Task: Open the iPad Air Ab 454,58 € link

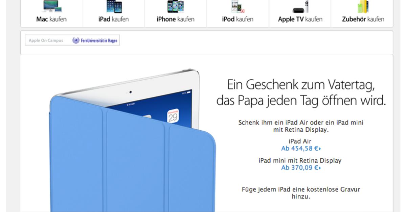Action: click(x=301, y=148)
